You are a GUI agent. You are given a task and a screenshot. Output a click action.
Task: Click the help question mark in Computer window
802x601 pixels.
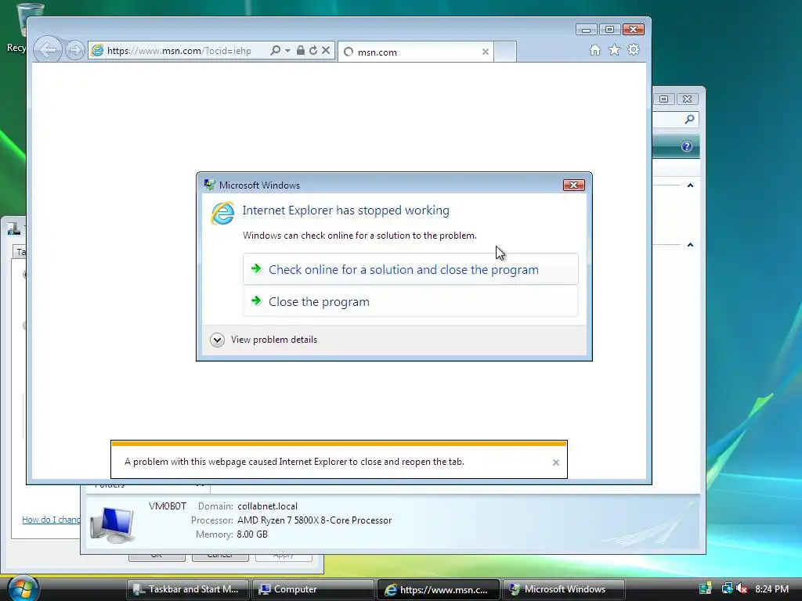pos(687,146)
